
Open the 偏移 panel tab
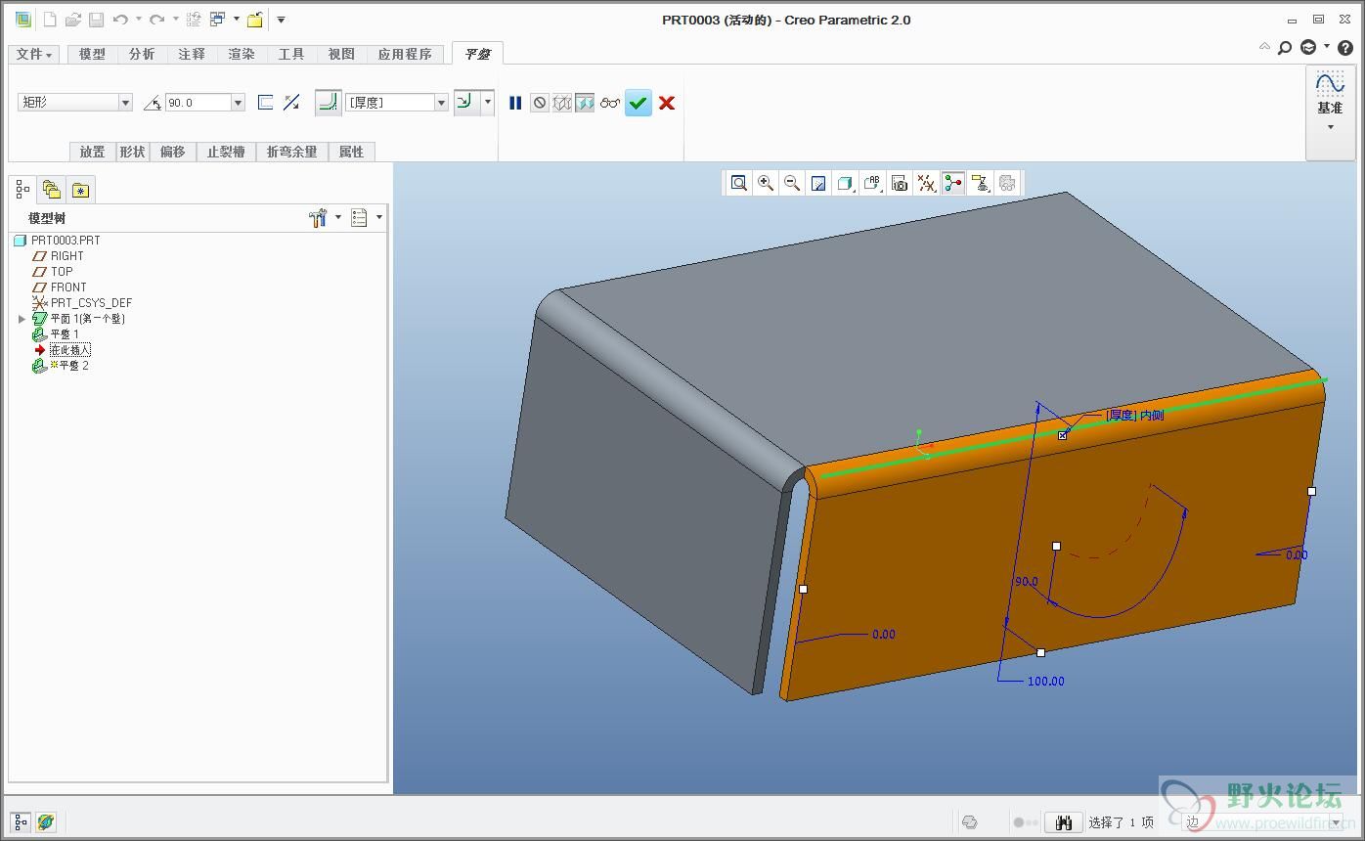173,152
